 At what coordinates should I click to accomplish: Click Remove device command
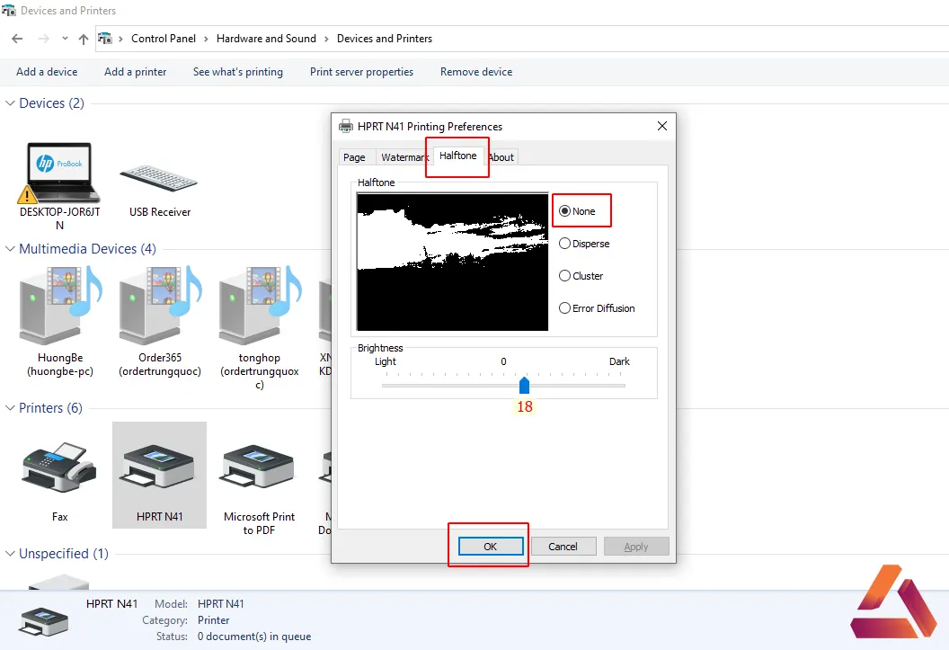[x=476, y=71]
